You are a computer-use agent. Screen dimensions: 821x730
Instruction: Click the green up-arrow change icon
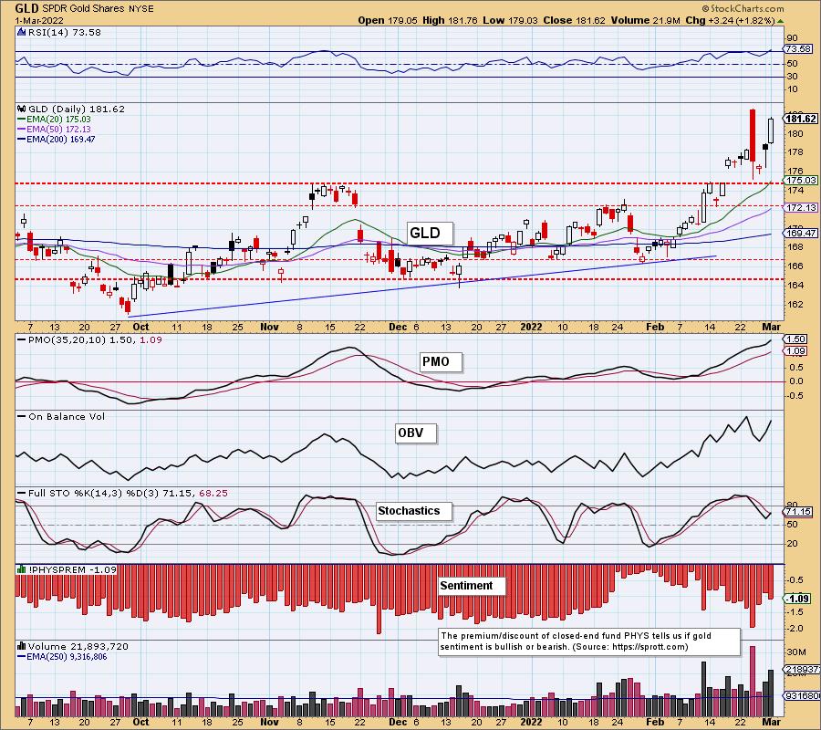(780, 21)
